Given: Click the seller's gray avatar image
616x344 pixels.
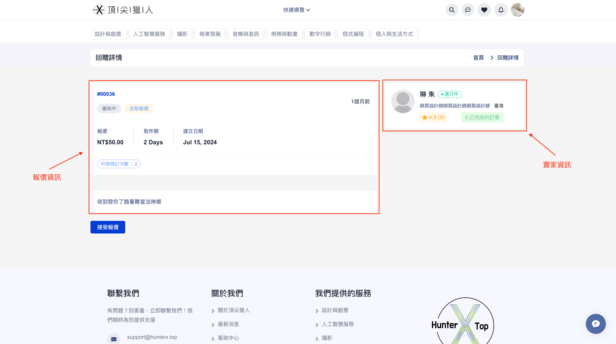Looking at the screenshot, I should point(403,101).
